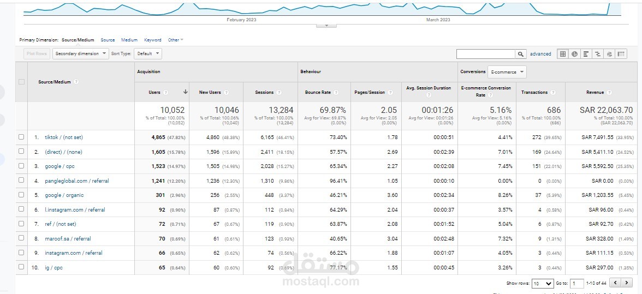Open the pangleglobal.com / referral link
Screen dimensions: 642x294
pyautogui.click(x=77, y=181)
